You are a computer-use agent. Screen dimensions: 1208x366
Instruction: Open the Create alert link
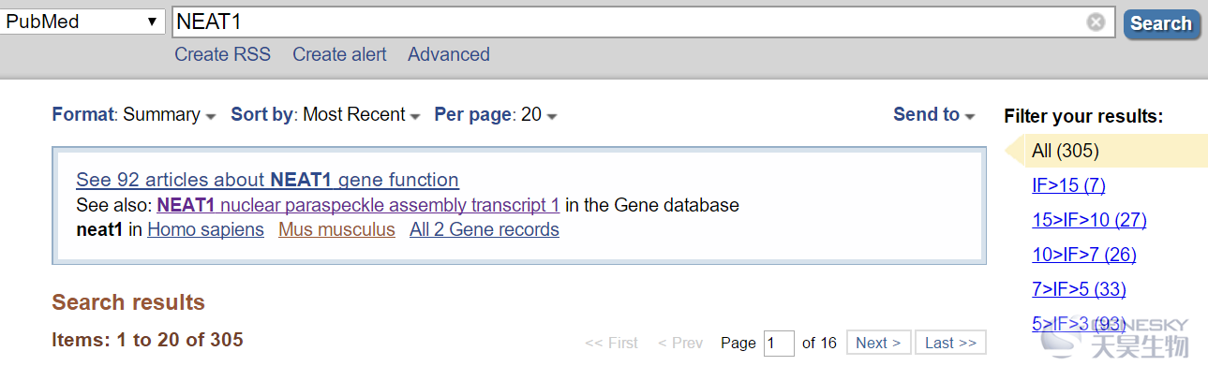click(339, 54)
